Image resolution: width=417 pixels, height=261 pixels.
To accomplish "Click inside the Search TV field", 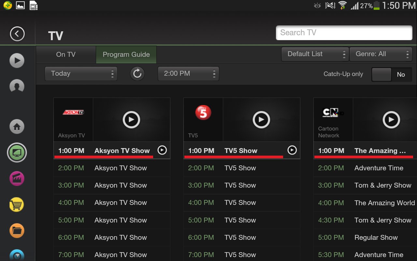I will point(344,33).
